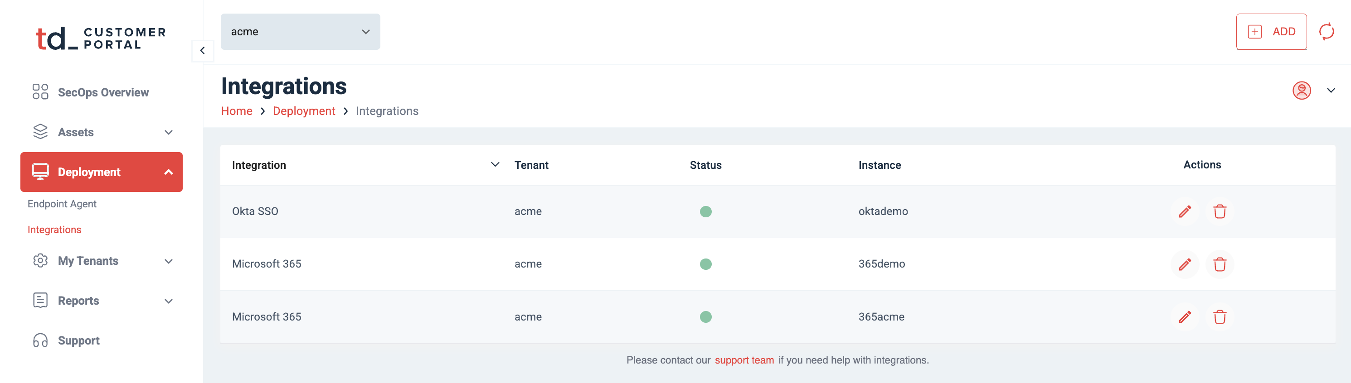Viewport: 1351px width, 383px height.
Task: Follow the support team link
Action: pos(744,360)
